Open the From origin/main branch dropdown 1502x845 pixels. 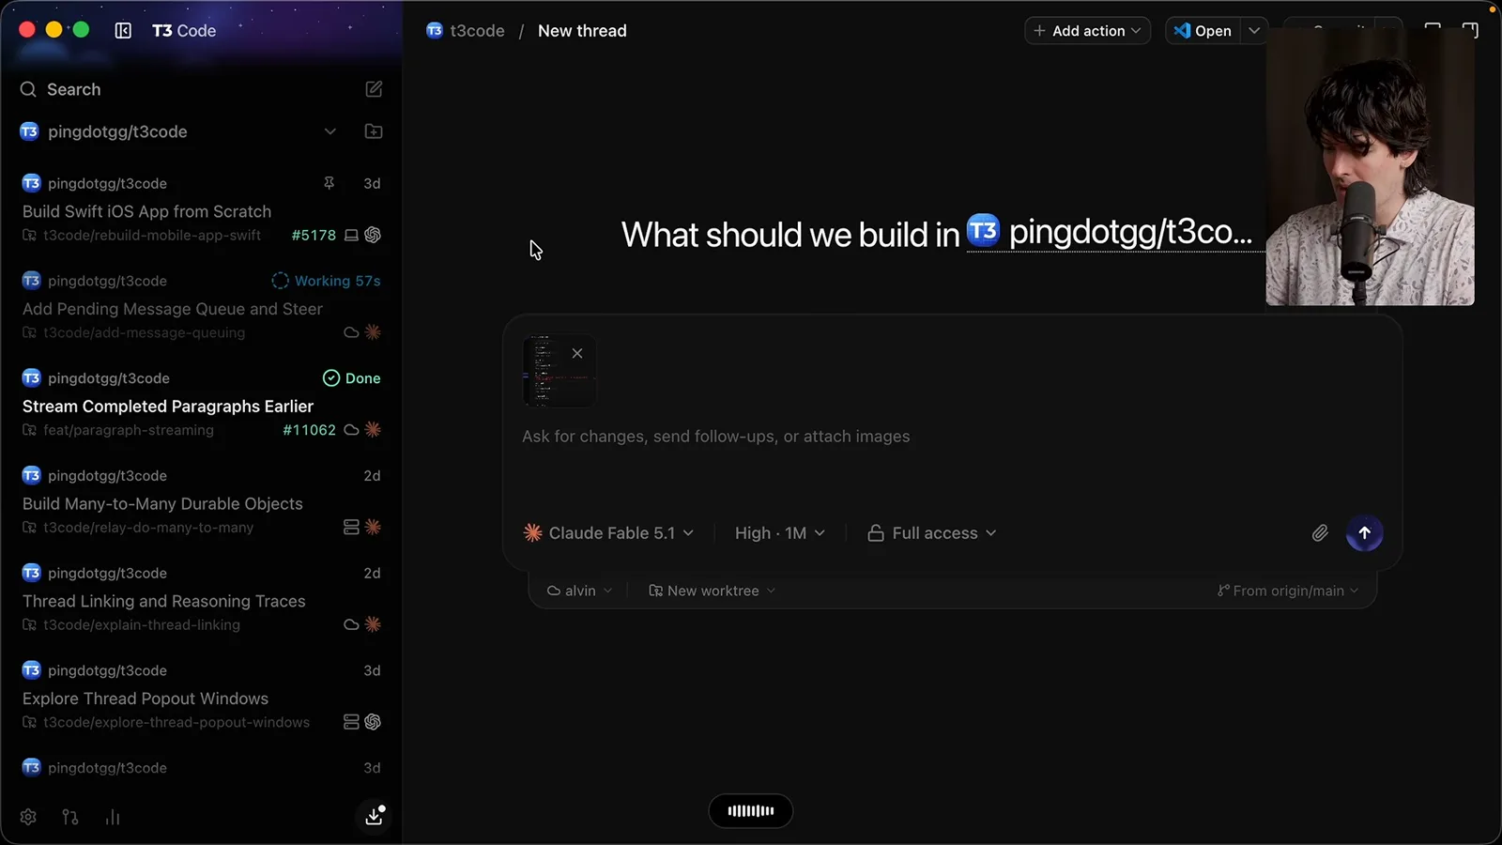(x=1288, y=591)
